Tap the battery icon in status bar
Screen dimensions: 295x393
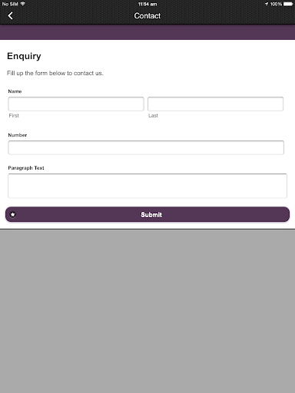pos(288,4)
